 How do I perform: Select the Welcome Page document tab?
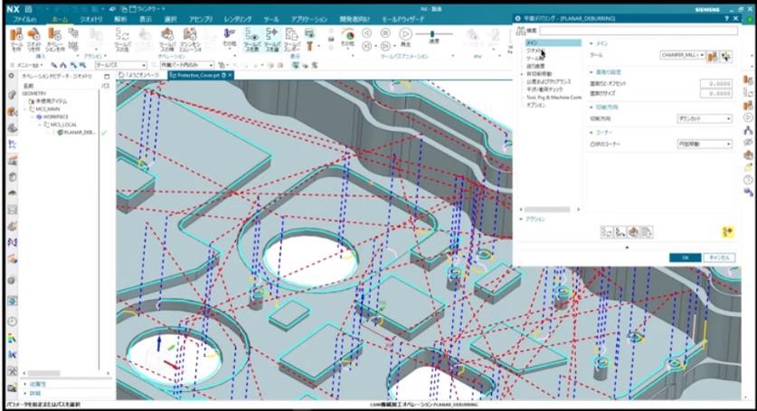139,75
